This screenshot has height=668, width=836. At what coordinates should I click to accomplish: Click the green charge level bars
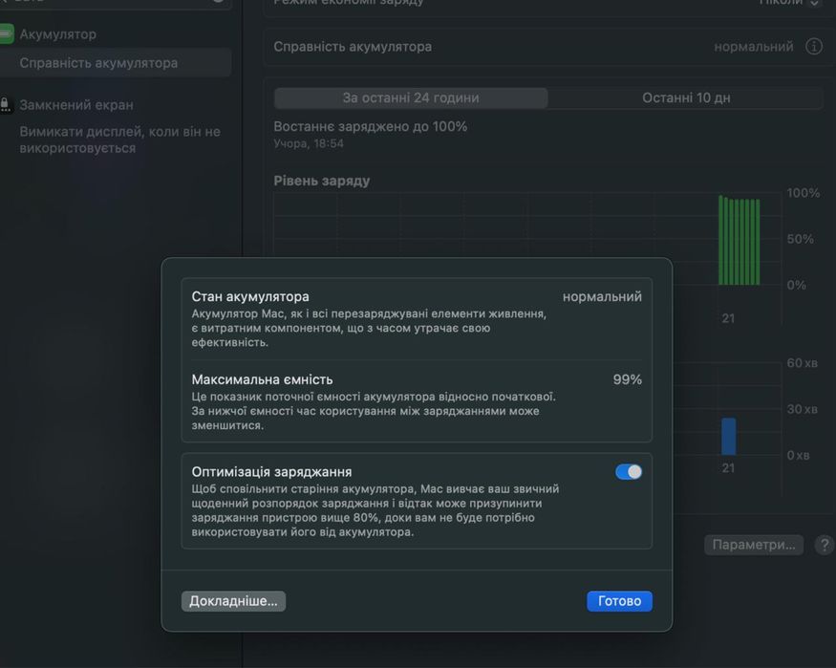[739, 241]
